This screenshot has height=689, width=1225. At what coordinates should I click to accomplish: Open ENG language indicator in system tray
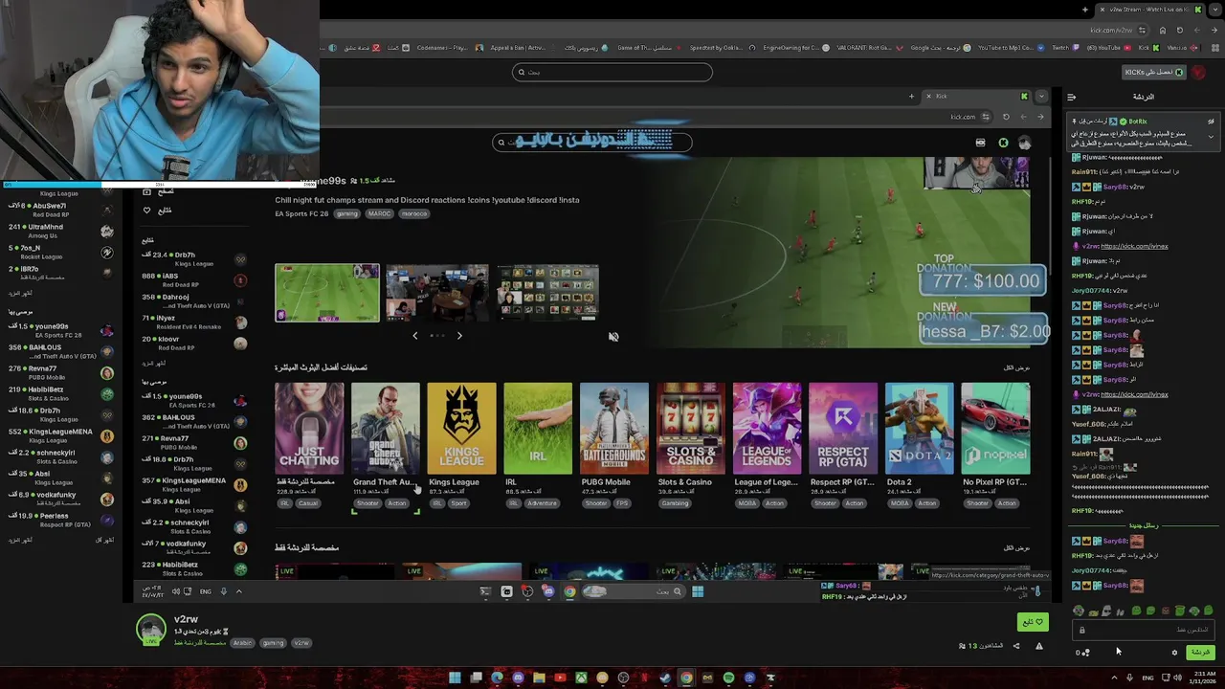tap(1147, 678)
